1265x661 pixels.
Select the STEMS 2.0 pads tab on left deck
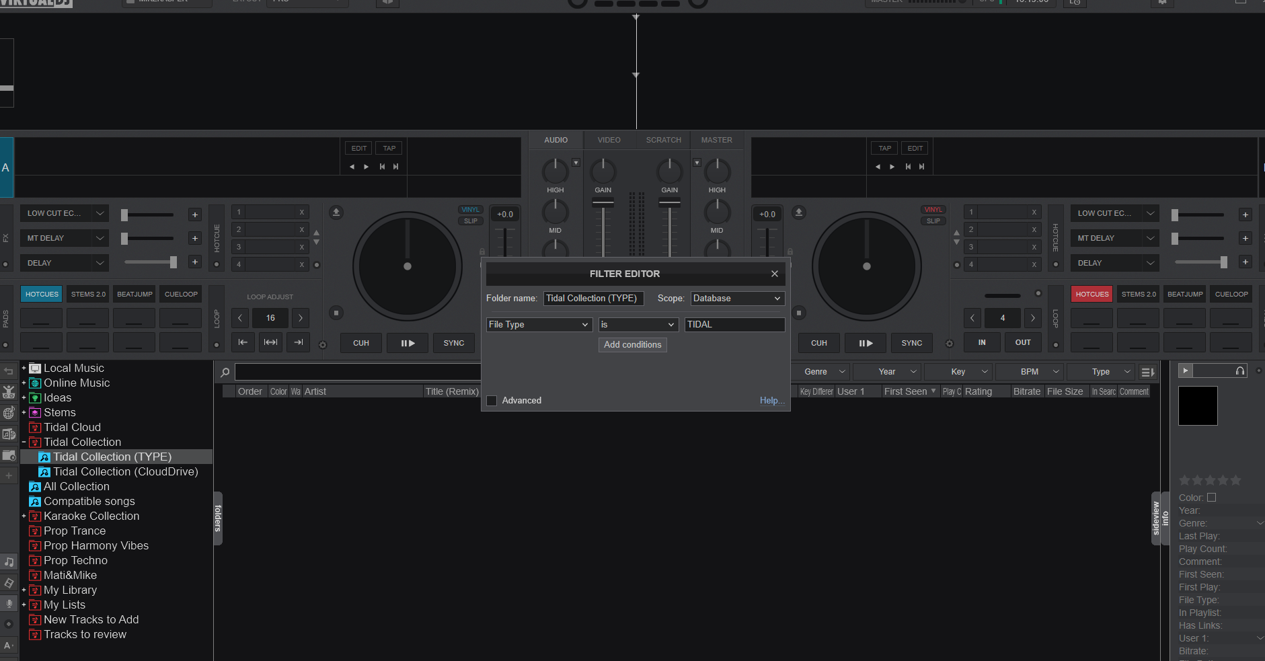point(88,295)
